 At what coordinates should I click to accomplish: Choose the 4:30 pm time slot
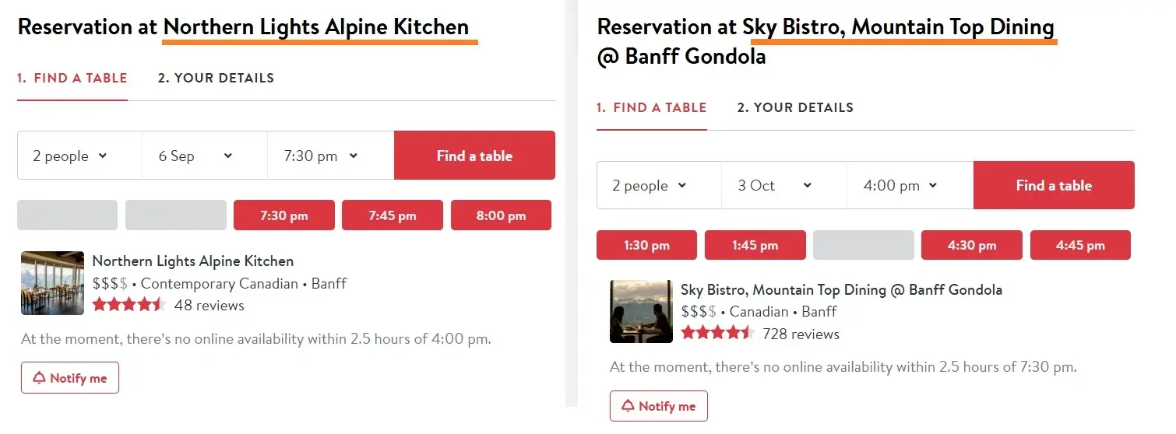[x=972, y=245]
